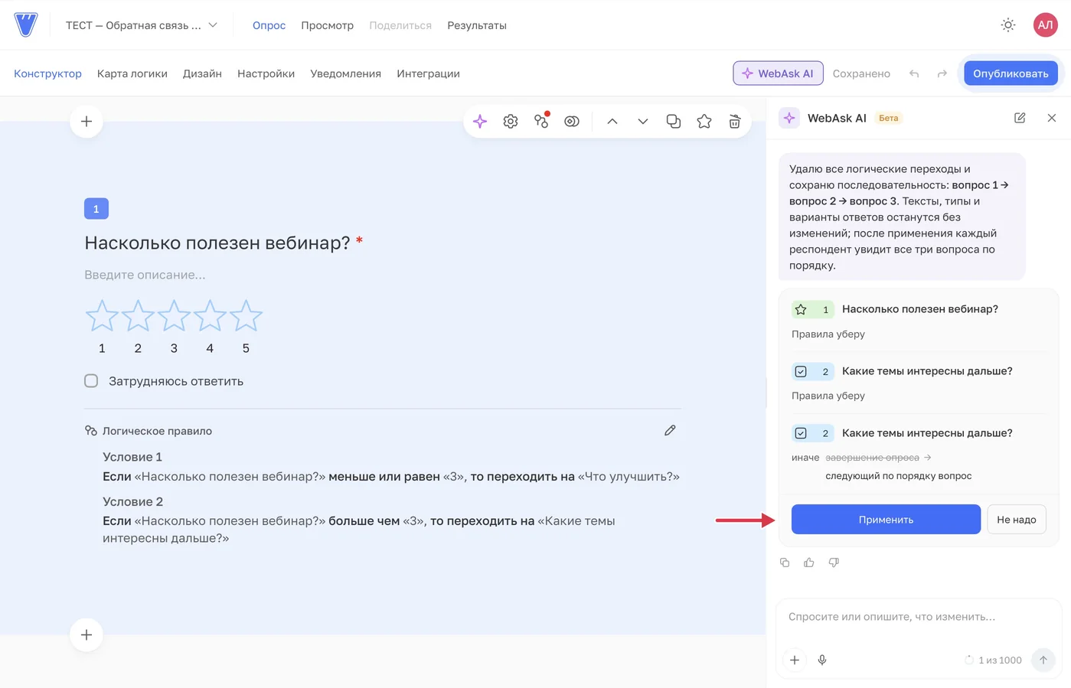Viewport: 1071px width, 688px height.
Task: Click the Не надо button
Action: [x=1017, y=520]
